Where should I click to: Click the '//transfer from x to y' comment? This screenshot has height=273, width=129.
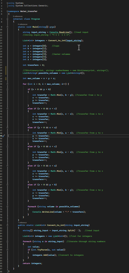click(88, 95)
